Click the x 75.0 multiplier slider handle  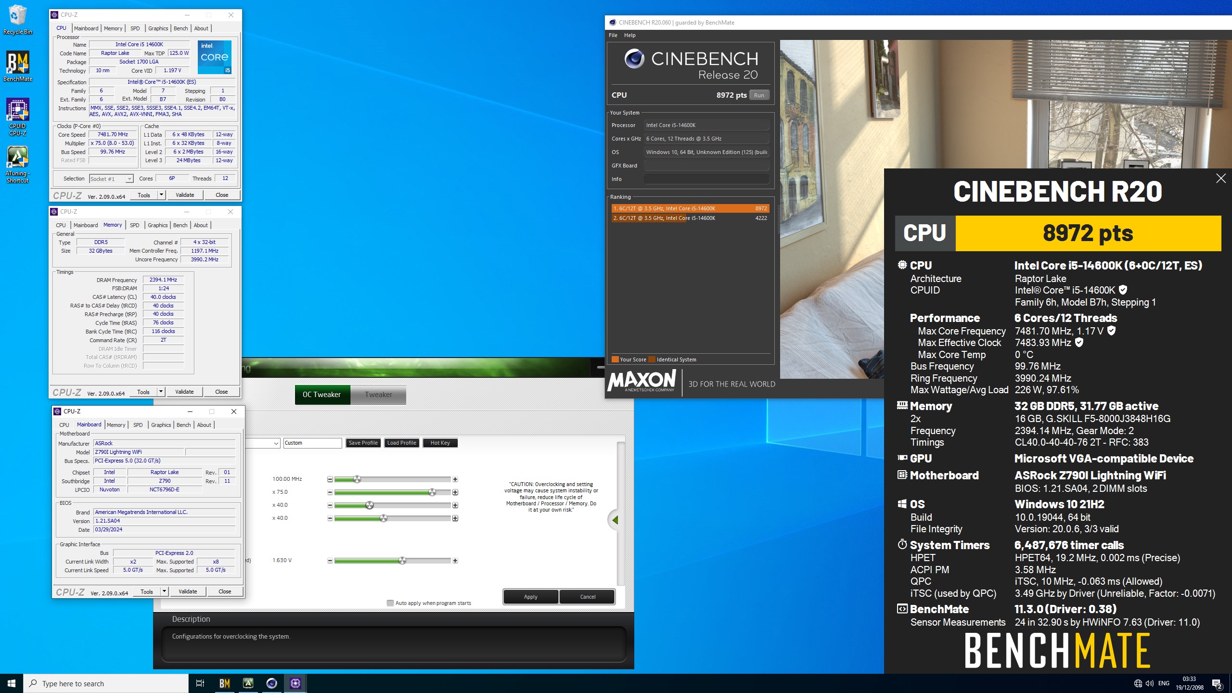(x=432, y=492)
